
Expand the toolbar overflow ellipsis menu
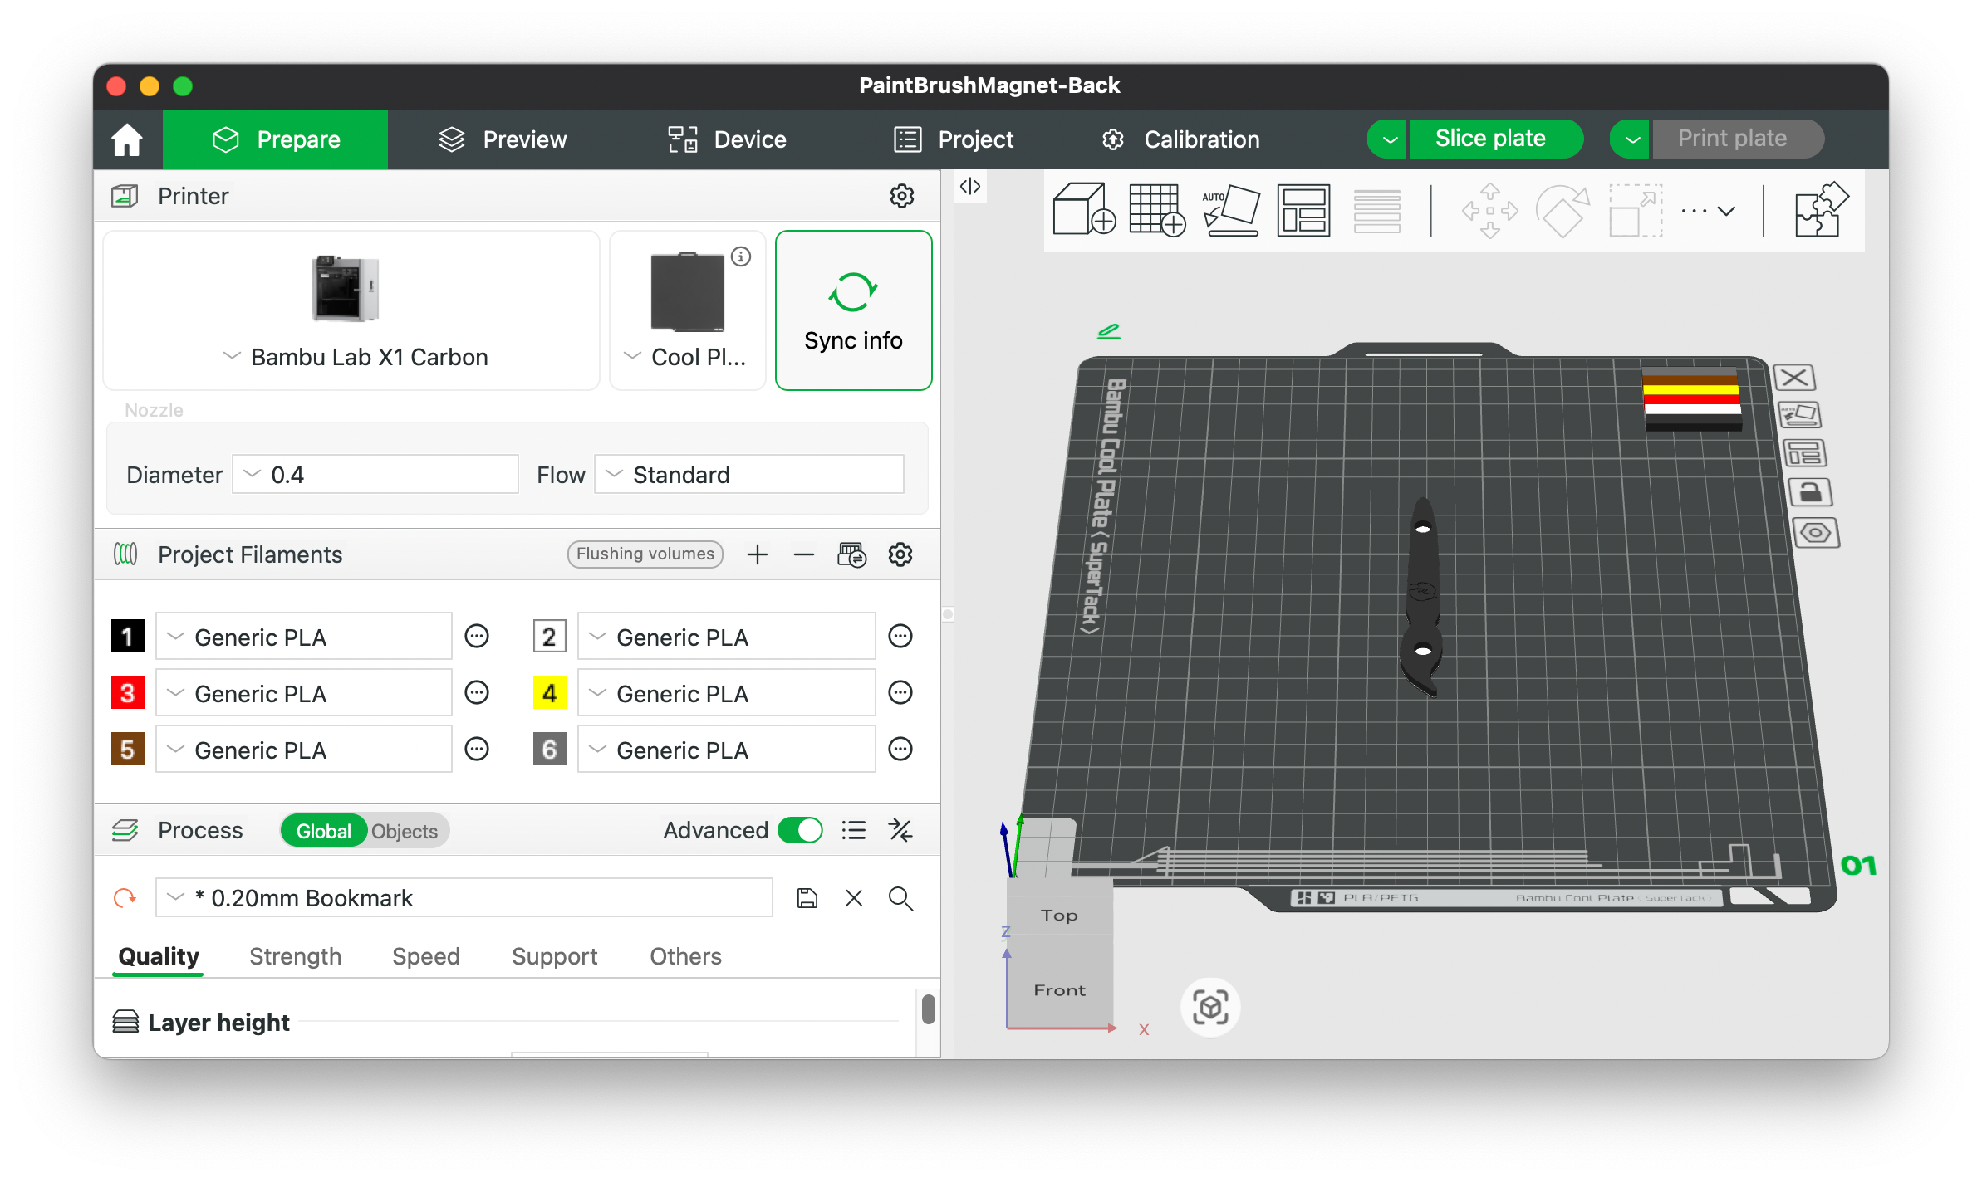(1708, 211)
